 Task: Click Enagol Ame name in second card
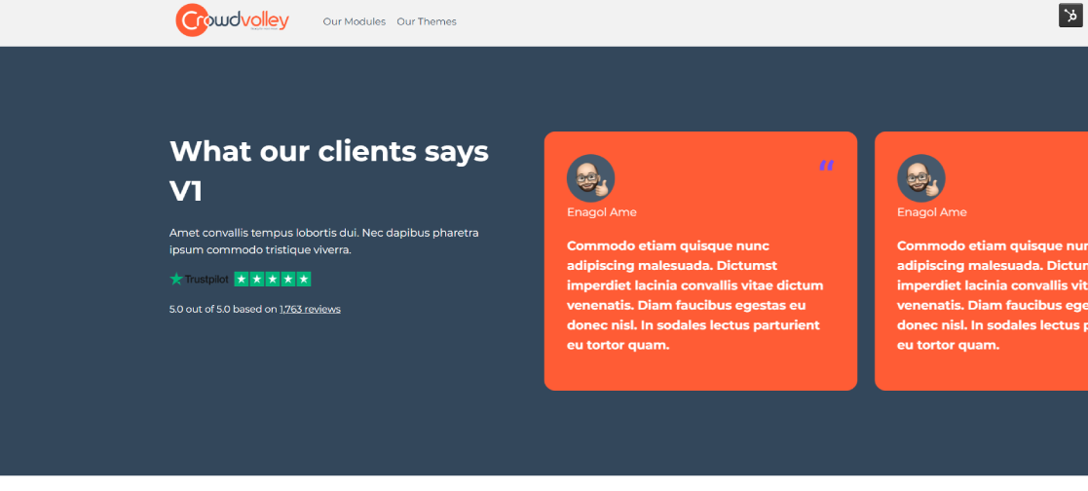coord(932,212)
